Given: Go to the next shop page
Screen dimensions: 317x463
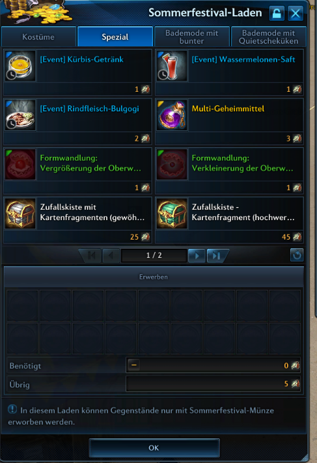Looking at the screenshot, I should (197, 255).
